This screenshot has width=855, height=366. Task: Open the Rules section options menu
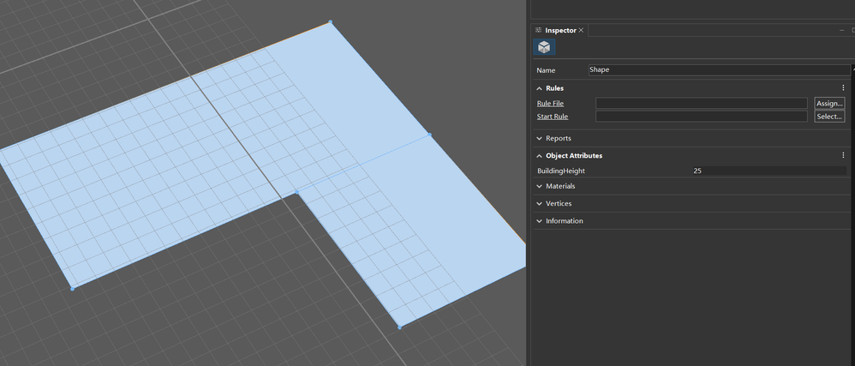pos(843,87)
